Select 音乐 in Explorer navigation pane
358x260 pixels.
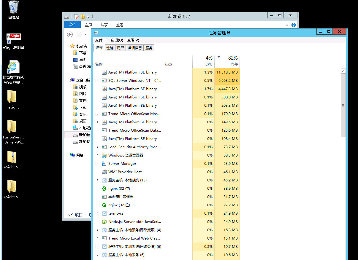tap(80, 114)
